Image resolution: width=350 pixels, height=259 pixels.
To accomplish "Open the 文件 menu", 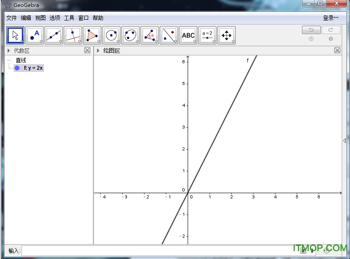I will click(11, 18).
